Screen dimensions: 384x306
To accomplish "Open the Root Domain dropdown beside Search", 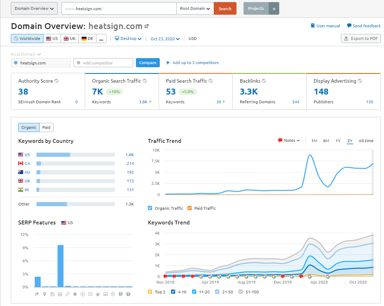I will click(x=195, y=8).
